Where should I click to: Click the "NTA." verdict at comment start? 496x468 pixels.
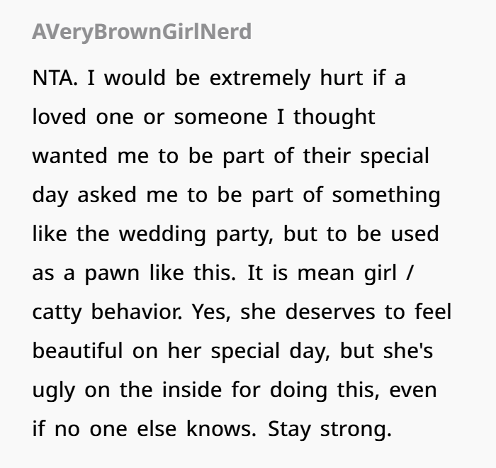coord(55,78)
